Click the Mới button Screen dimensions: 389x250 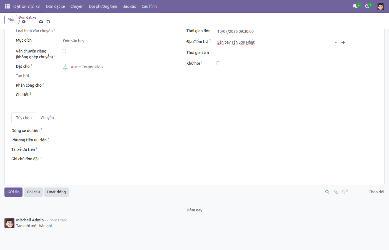11,19
